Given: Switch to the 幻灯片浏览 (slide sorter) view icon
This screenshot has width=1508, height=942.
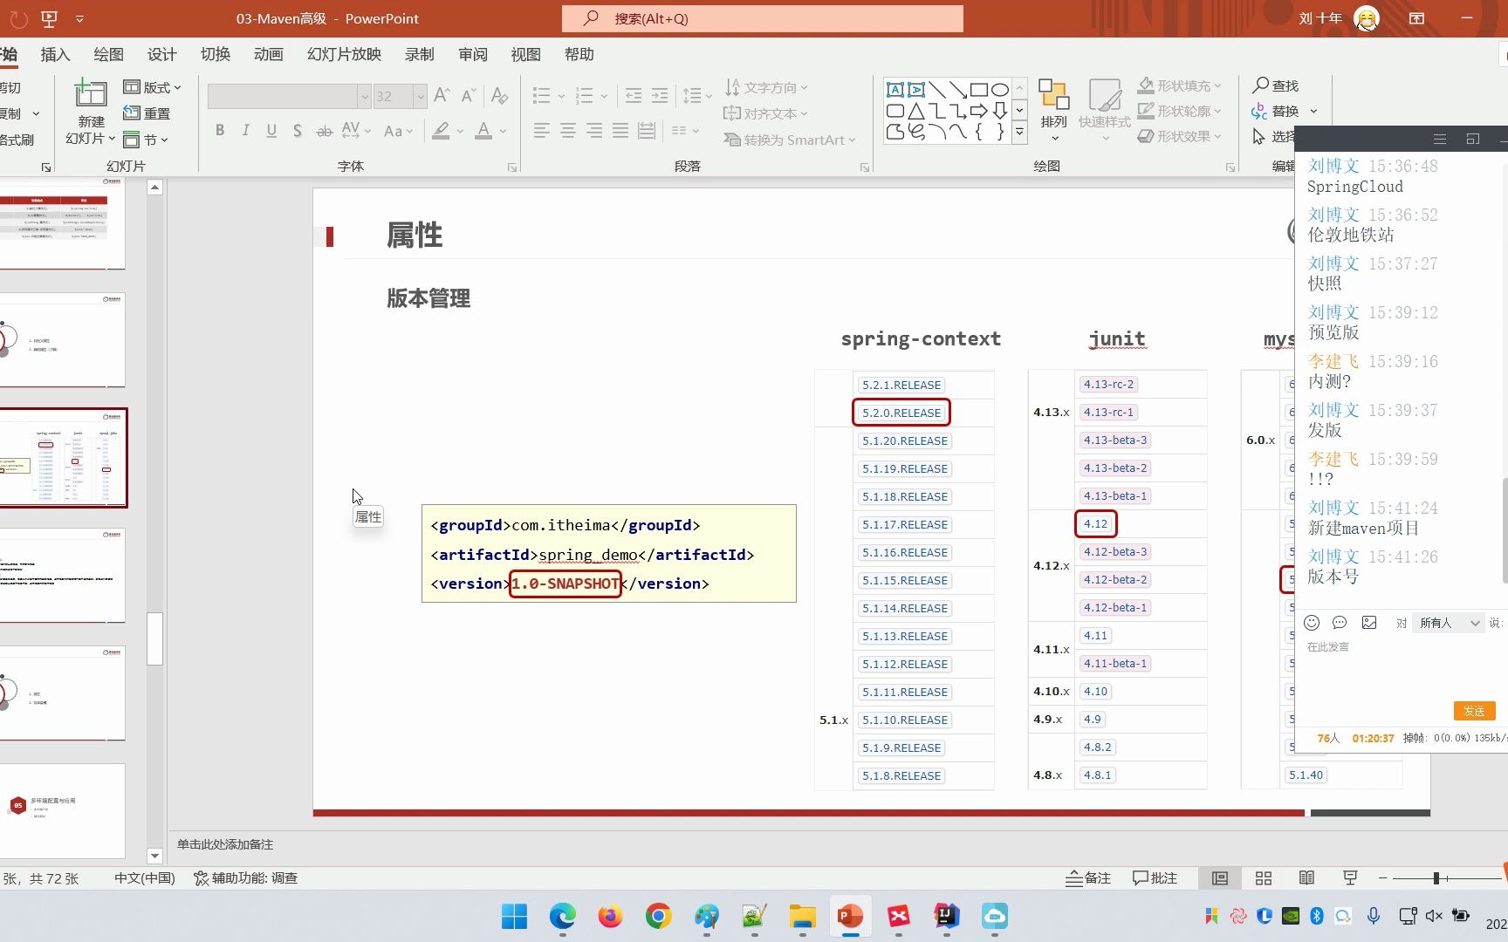Looking at the screenshot, I should 1263,877.
